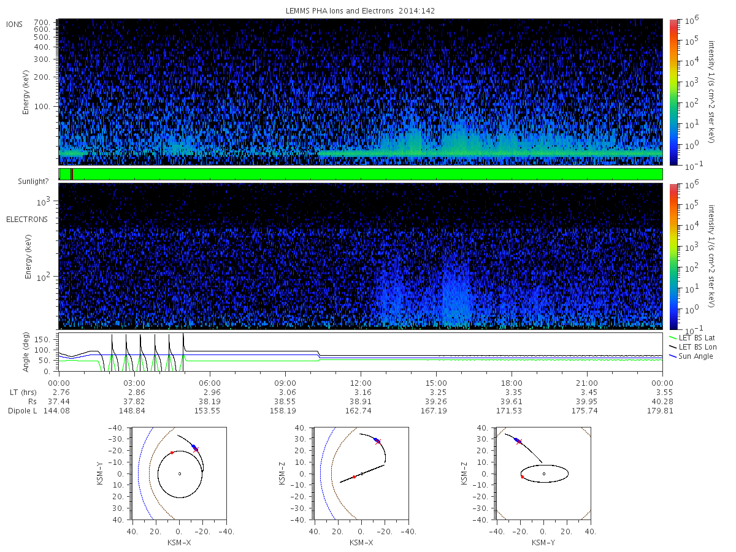Click the IONS panel label

coord(15,25)
